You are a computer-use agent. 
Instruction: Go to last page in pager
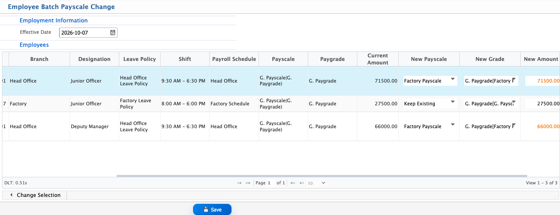click(x=301, y=183)
